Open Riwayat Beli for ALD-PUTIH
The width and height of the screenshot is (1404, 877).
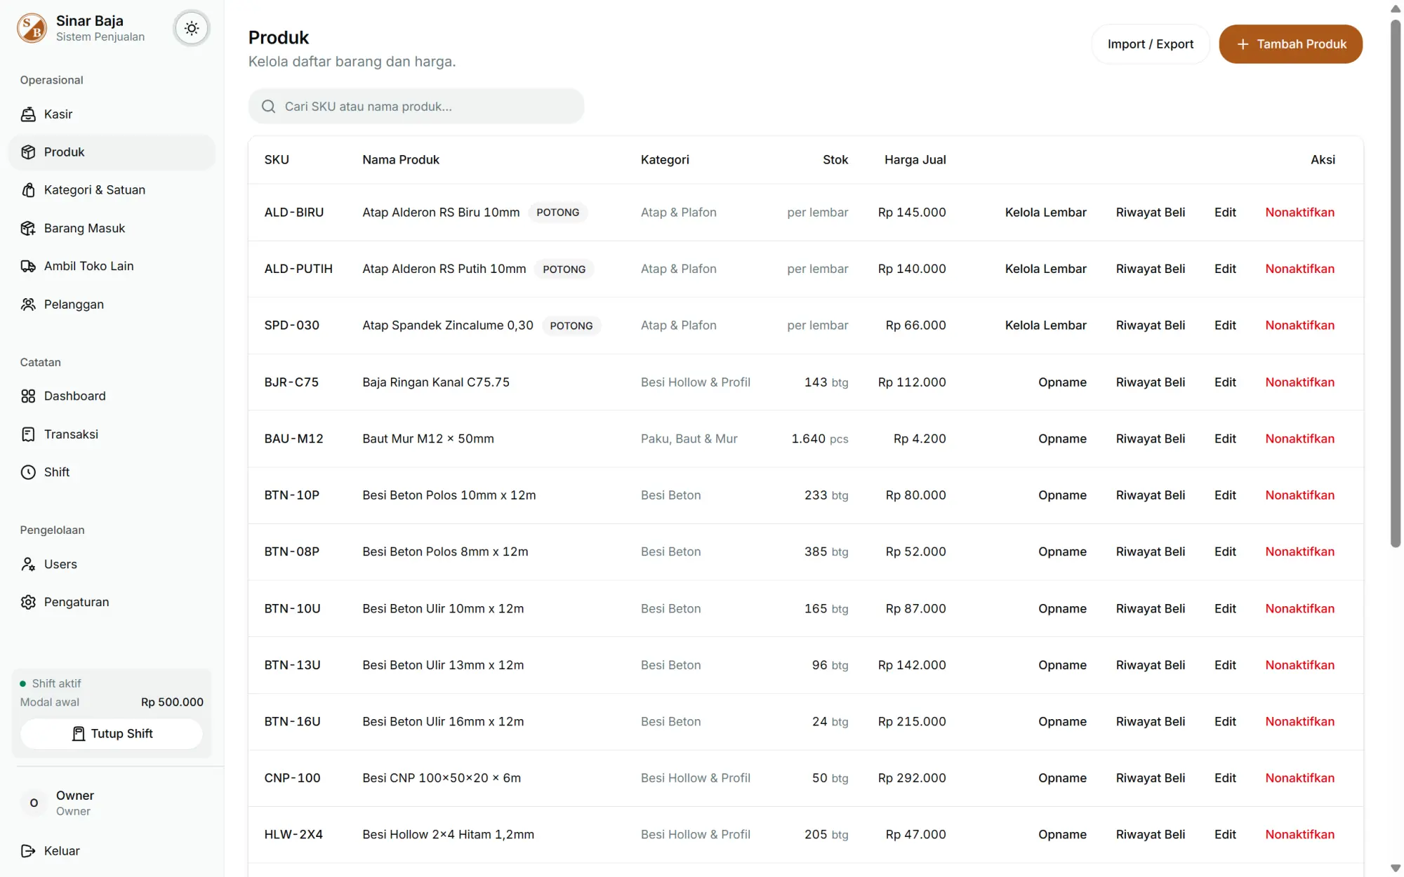[x=1151, y=269]
